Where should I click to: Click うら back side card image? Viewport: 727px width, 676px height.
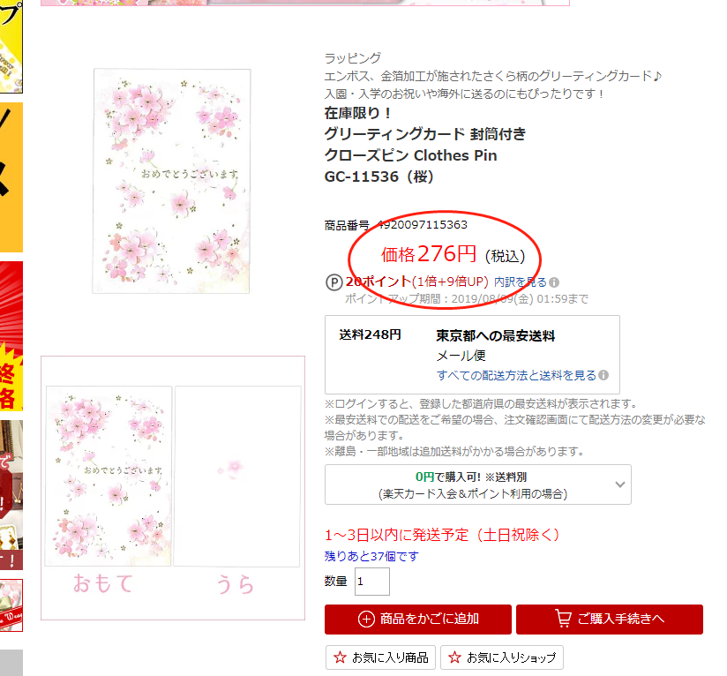click(237, 476)
